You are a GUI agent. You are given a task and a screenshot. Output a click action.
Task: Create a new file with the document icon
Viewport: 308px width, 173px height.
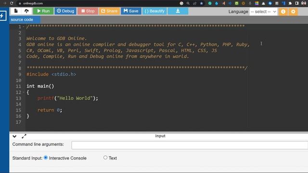[16, 11]
